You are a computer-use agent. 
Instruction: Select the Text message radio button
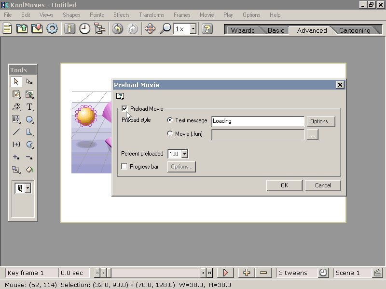[170, 120]
